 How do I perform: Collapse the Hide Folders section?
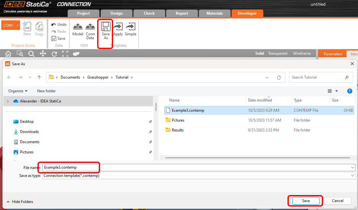point(20,201)
